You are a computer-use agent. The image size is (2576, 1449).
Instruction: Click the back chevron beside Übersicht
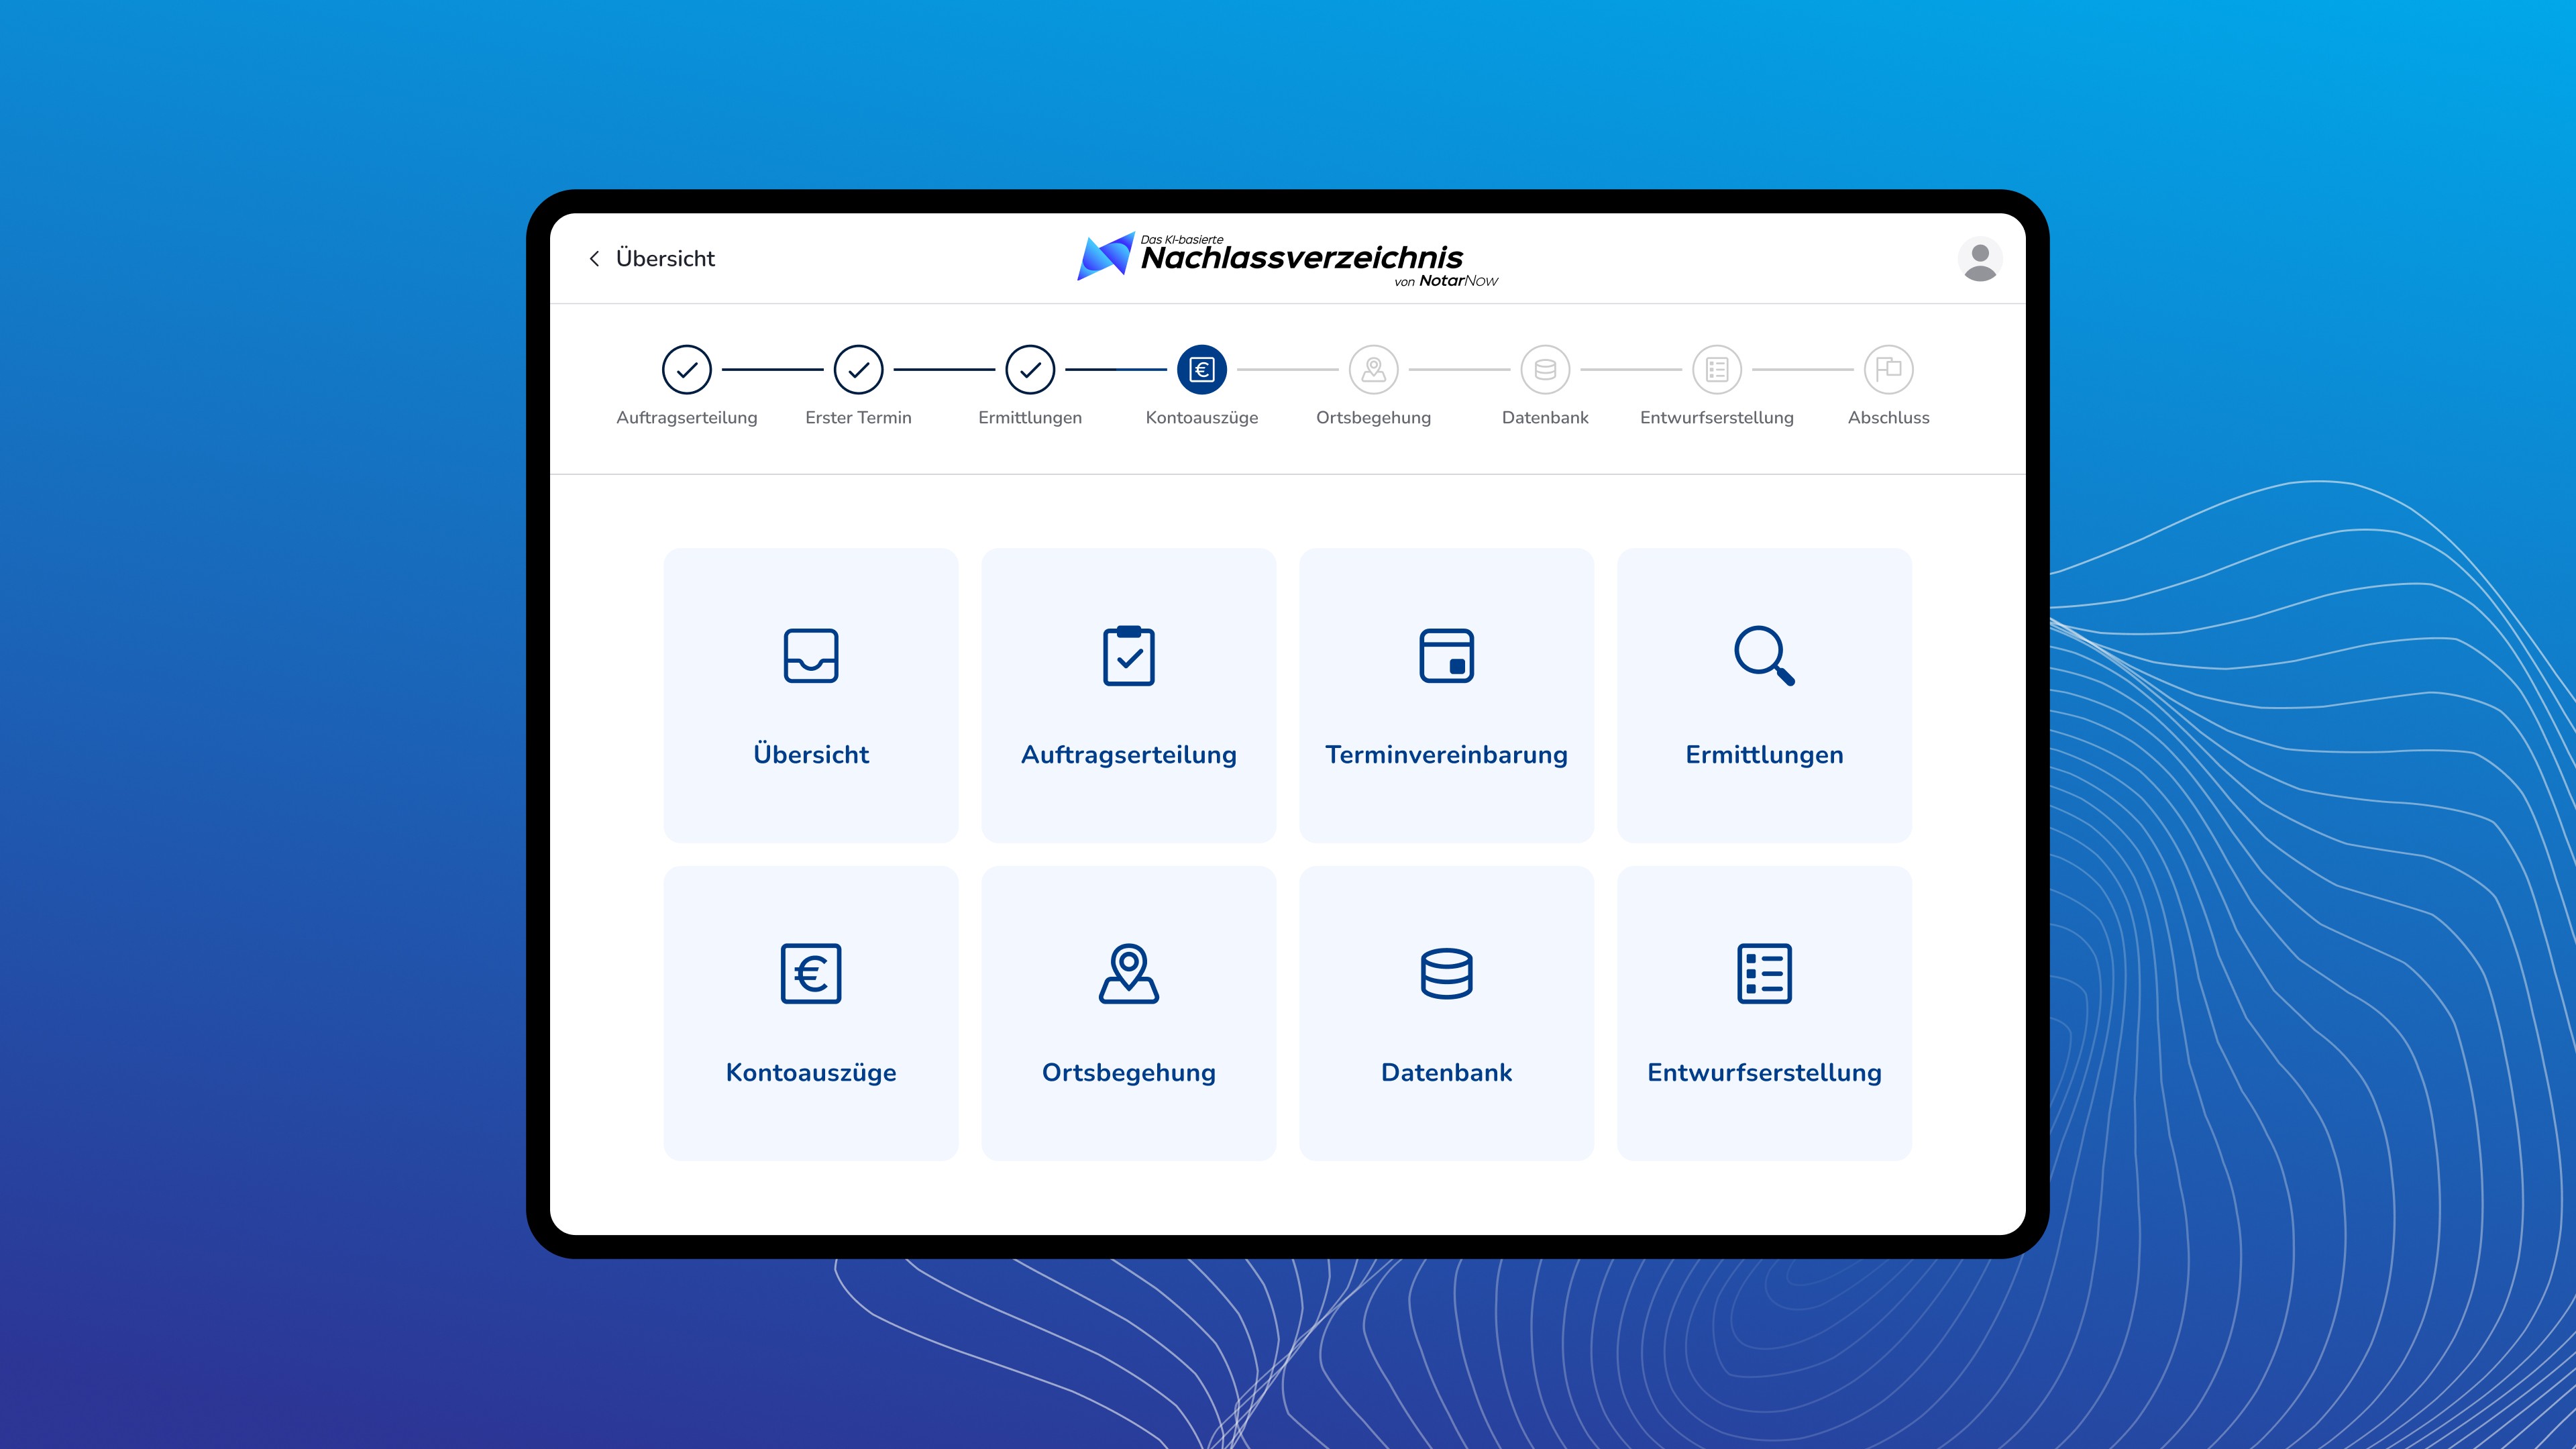tap(595, 259)
